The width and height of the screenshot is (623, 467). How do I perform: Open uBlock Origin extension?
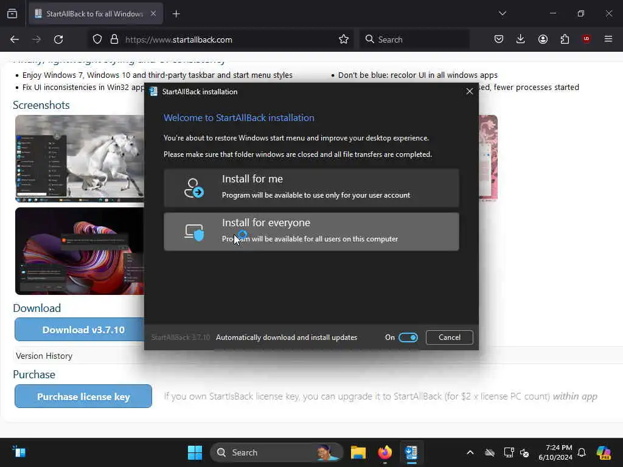coord(586,39)
